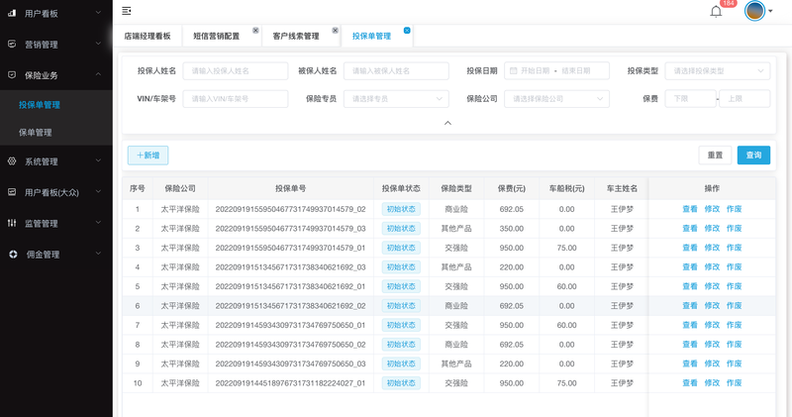Click 作废 in row 8
This screenshot has height=417, width=792.
pos(734,345)
